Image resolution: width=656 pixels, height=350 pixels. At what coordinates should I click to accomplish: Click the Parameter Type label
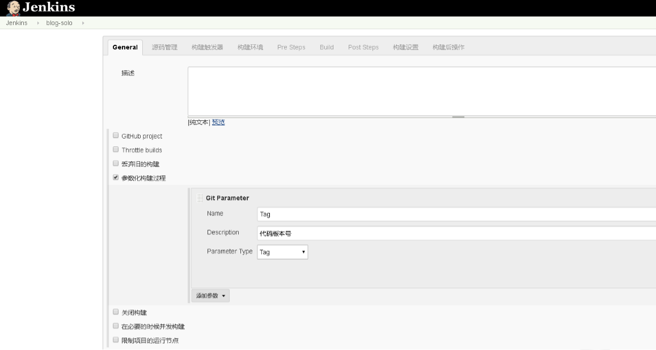coord(230,251)
